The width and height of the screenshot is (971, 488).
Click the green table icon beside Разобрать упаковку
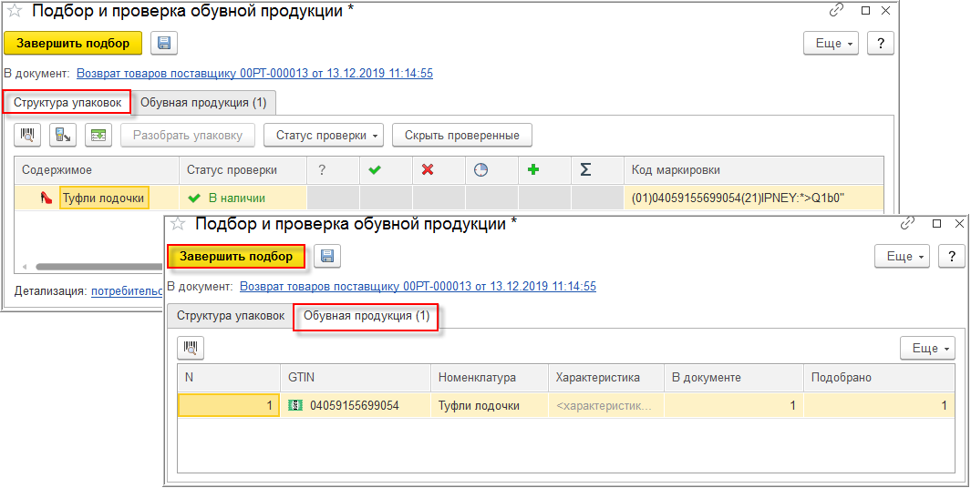tap(98, 136)
